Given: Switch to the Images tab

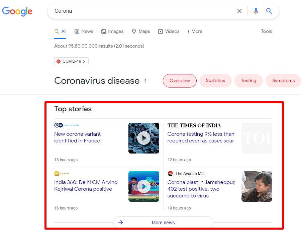Looking at the screenshot, I should click(112, 32).
